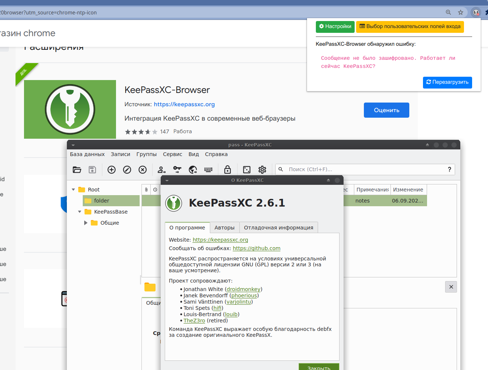Click the Lock database padlock icon
Image resolution: width=488 pixels, height=370 pixels.
[x=228, y=170]
